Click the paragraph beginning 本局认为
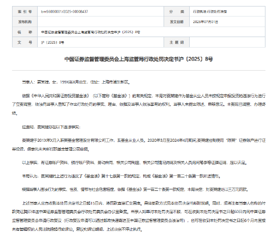Image resolution: width=276 pixels, height=241 pixels. [x=121, y=176]
